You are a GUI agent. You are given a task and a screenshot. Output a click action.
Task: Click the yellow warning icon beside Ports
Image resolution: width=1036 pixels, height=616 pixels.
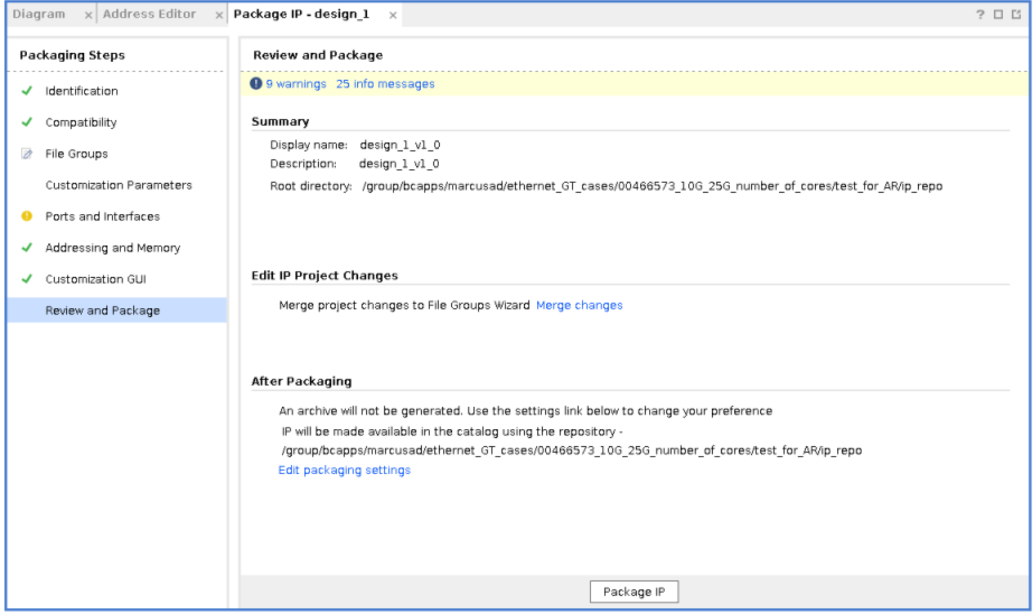(27, 216)
